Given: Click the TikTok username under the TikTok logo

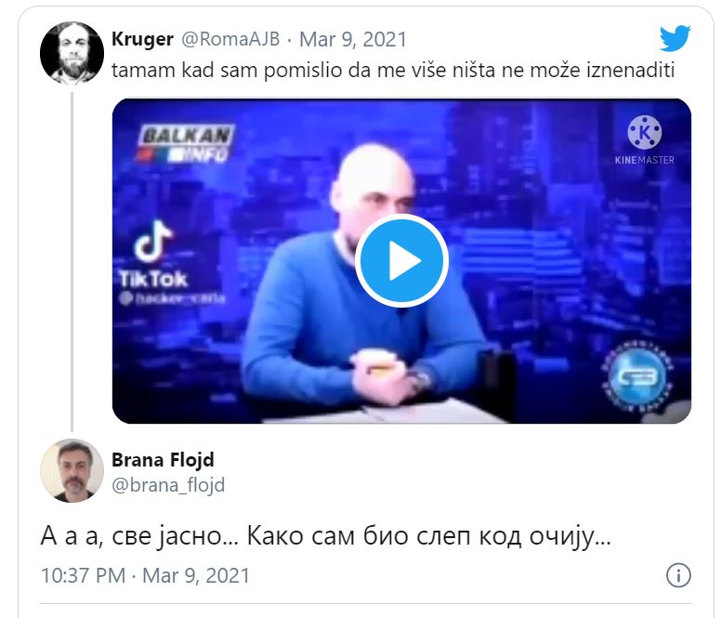Looking at the screenshot, I should [x=173, y=298].
